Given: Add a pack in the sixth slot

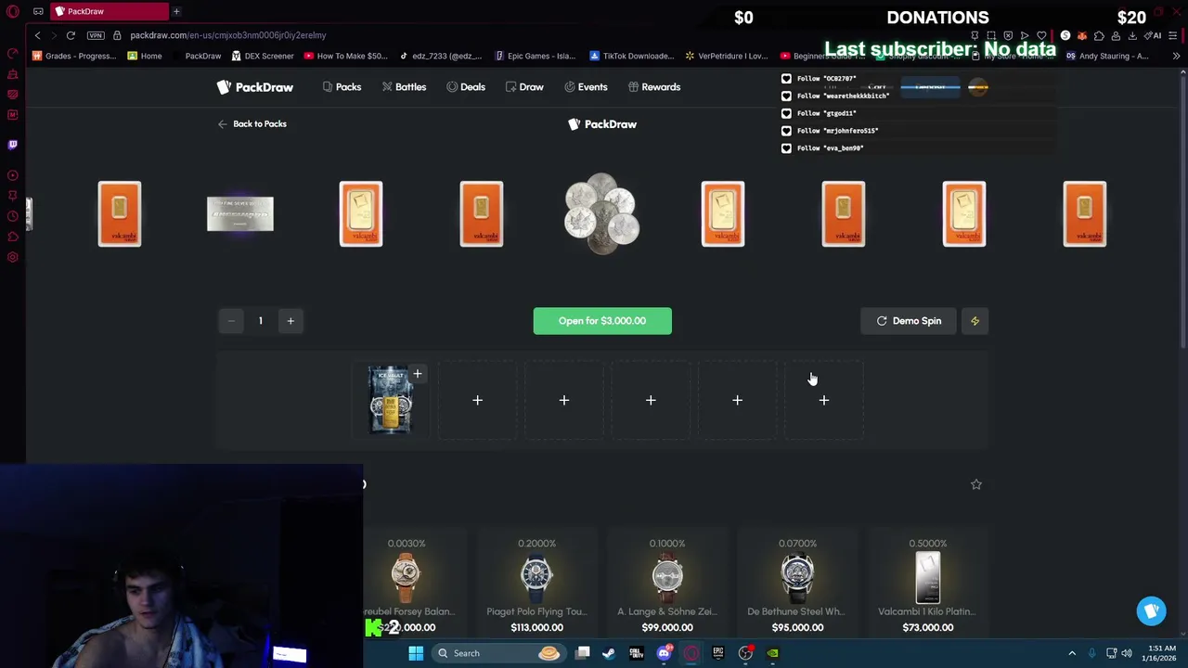Looking at the screenshot, I should pos(823,400).
